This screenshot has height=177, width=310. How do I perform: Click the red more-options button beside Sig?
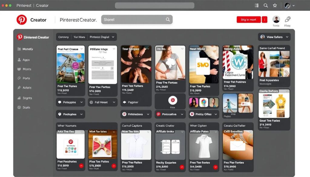[265, 20]
